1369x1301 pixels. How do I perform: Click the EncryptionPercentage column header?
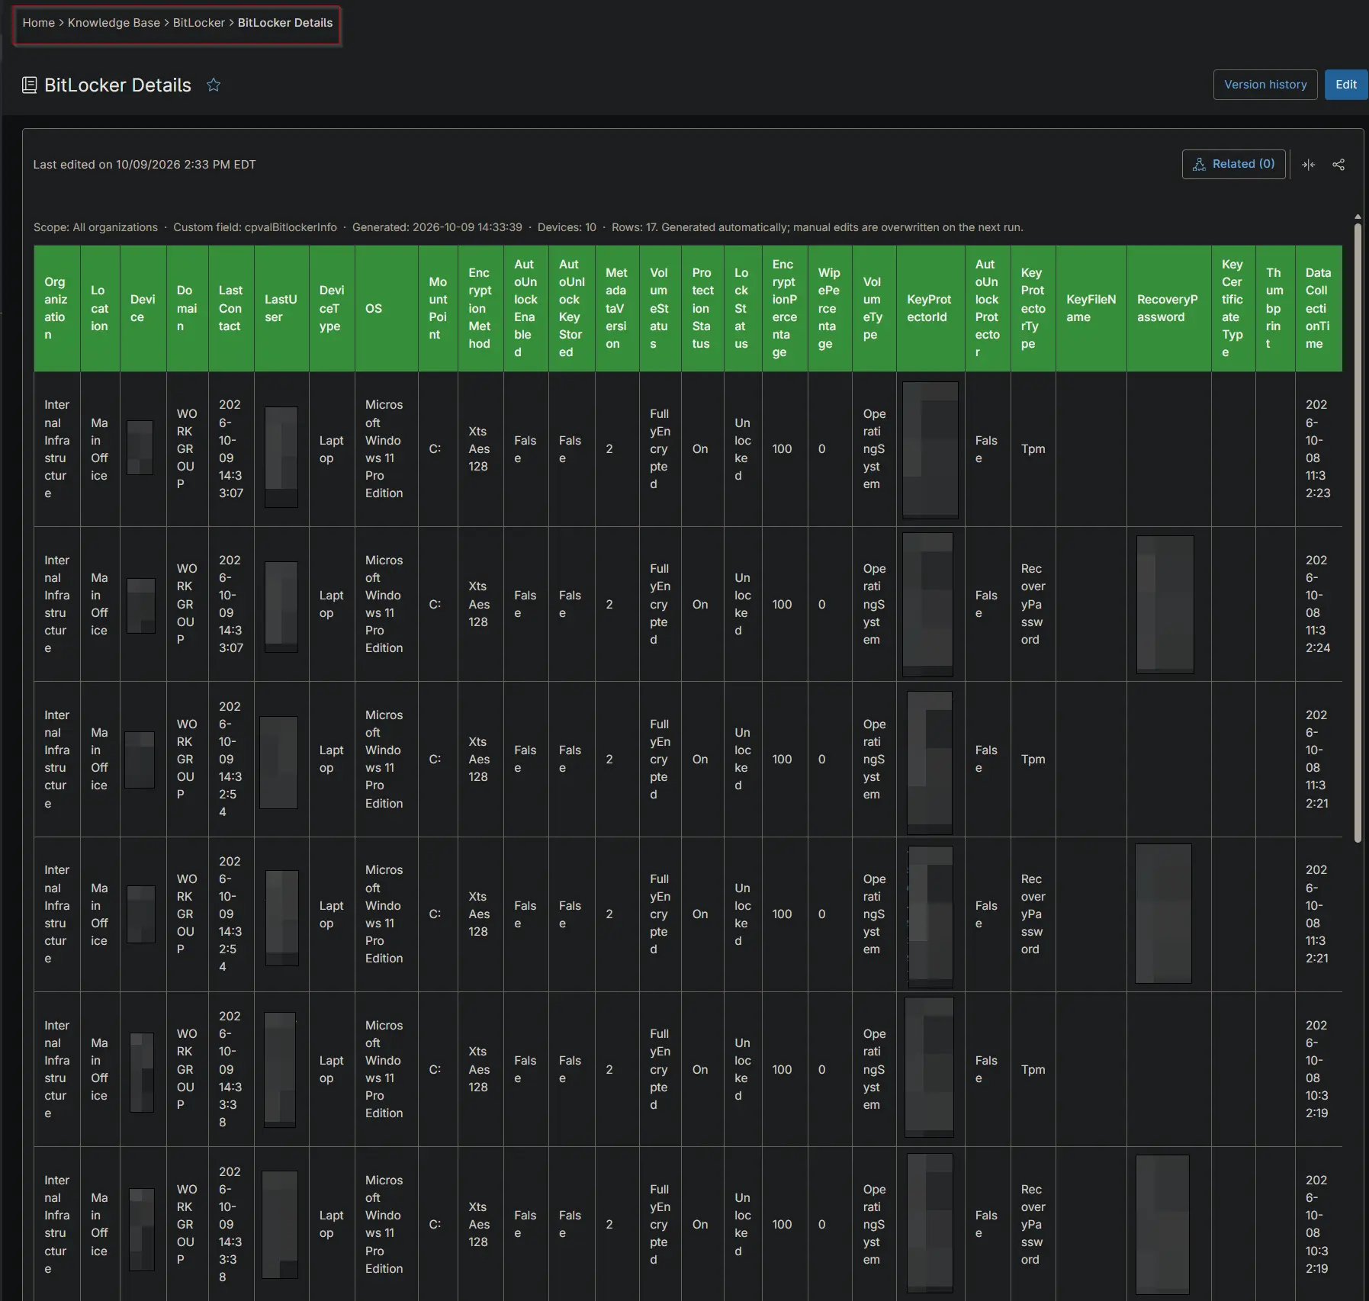[785, 308]
